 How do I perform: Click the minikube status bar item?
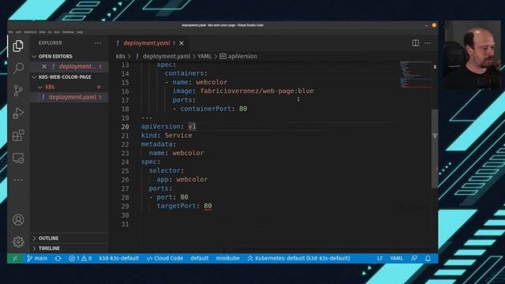point(228,258)
